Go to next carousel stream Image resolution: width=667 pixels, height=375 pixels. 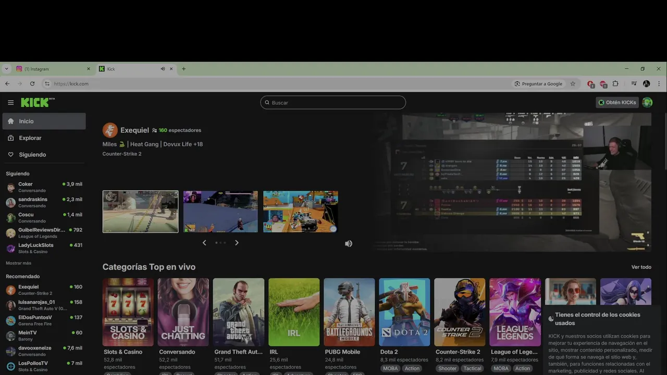click(x=237, y=243)
